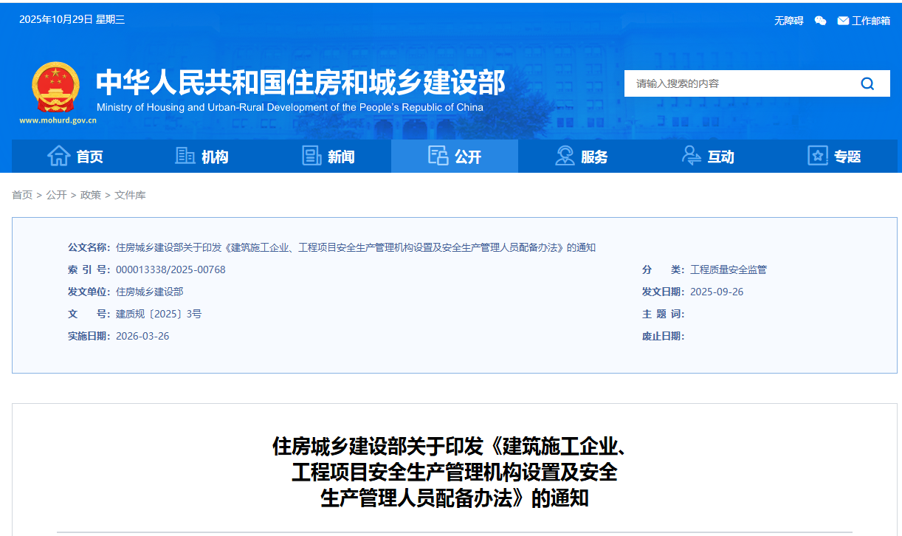This screenshot has width=902, height=536.
Task: Click the search input field
Action: 738,83
